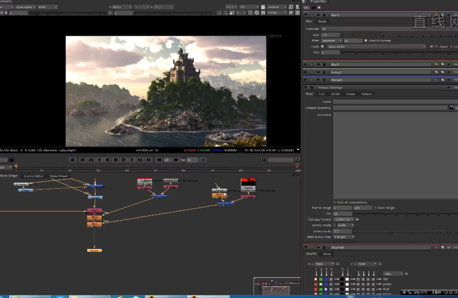Toggle the crop to format checkbox
Image resolution: width=458 pixels, height=298 pixels.
(366, 40)
